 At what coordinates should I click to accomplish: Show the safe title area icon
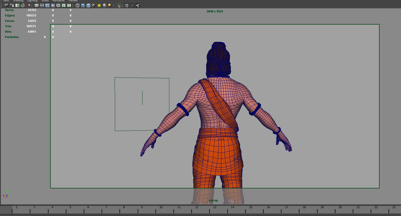pos(69,5)
